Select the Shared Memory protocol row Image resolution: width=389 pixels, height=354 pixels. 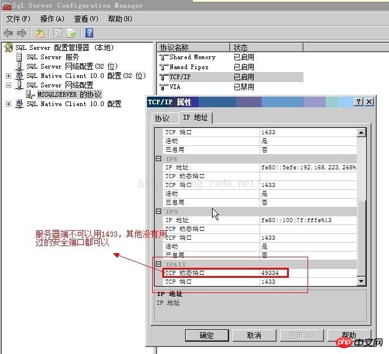[x=230, y=57]
